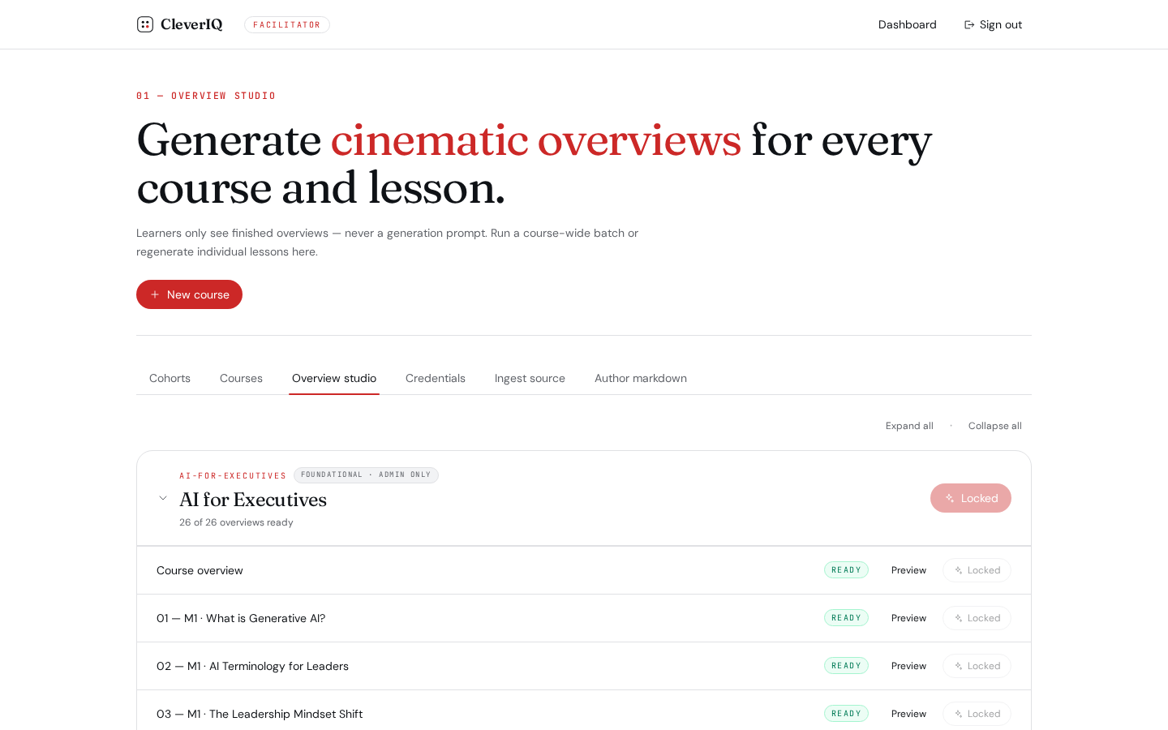Click the large Locked button for AI for Executives
This screenshot has height=730, width=1168.
pos(971,498)
